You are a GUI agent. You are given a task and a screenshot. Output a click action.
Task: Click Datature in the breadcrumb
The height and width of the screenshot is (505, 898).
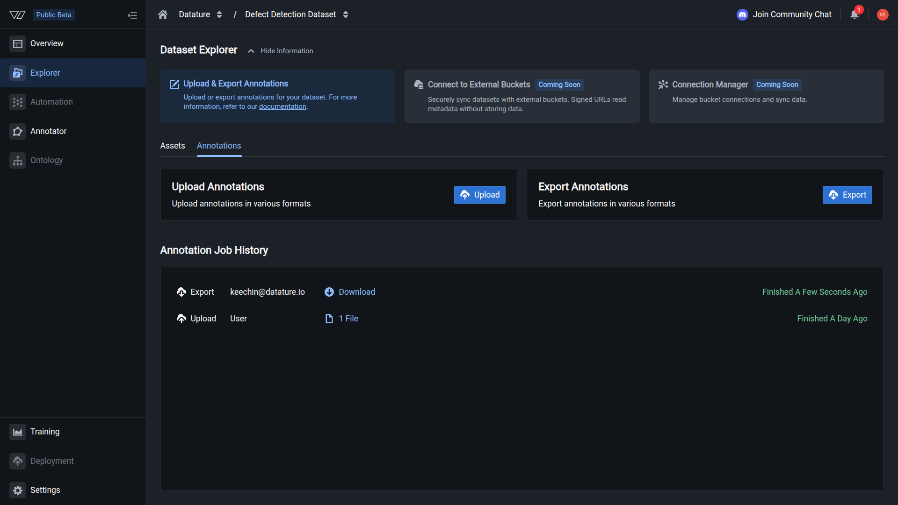coord(194,14)
